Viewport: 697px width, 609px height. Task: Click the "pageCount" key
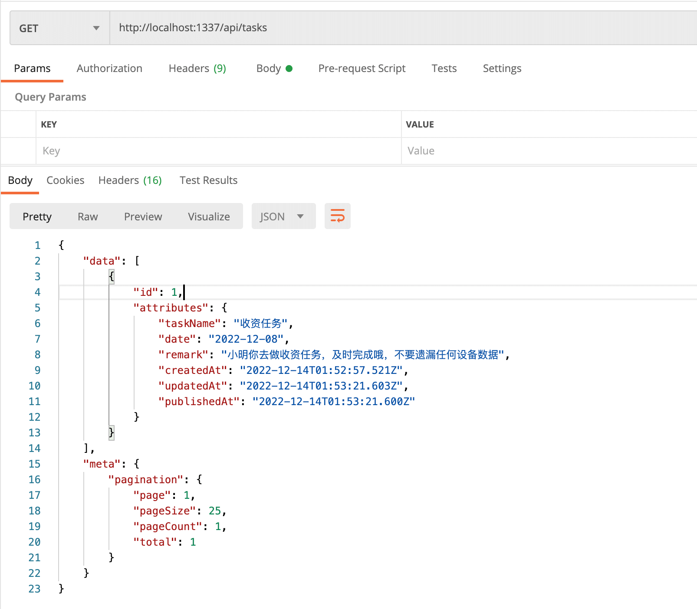(168, 527)
